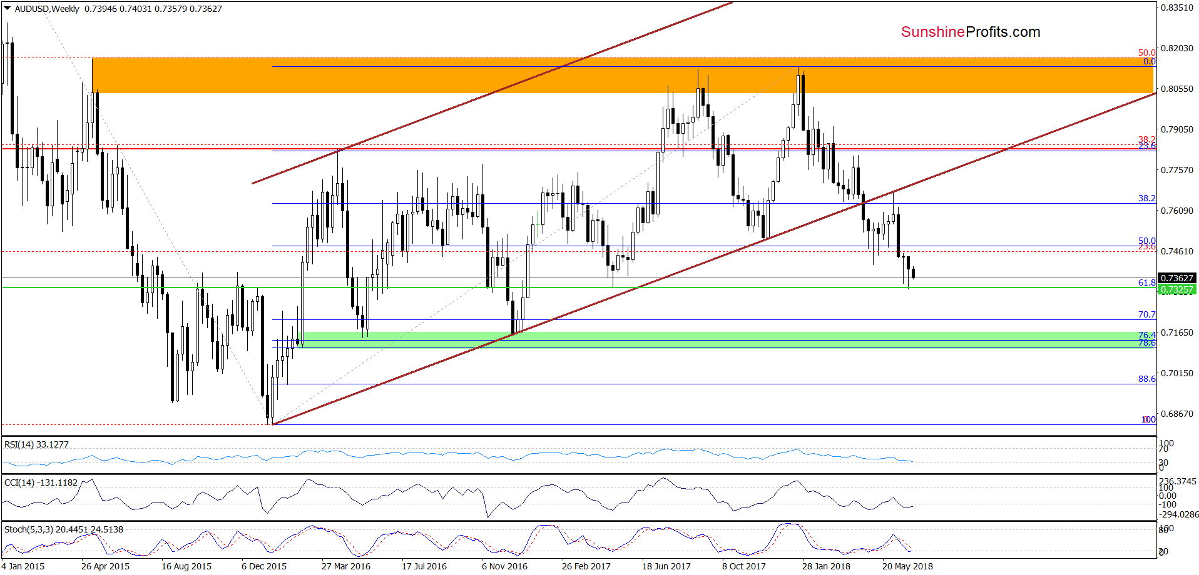Select the red 38.2 Fibonacci label
The image size is (1199, 575).
pos(1146,139)
